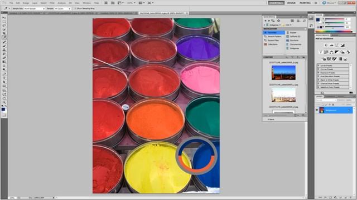Click the color spectrum ramp in Color panel

334,31
